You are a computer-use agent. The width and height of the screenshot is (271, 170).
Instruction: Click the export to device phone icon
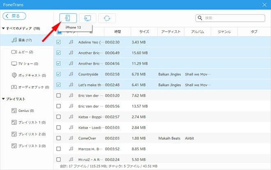(x=68, y=18)
